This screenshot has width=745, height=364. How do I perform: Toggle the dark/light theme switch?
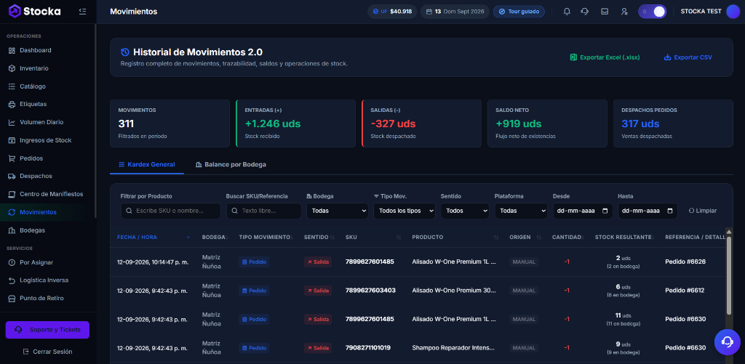pyautogui.click(x=653, y=12)
